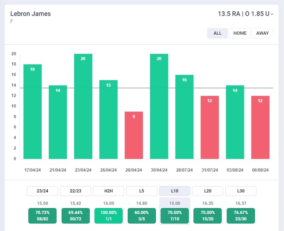The image size is (284, 231).
Task: Click the 28/07/24 bar showing 16
Action: click(x=184, y=117)
